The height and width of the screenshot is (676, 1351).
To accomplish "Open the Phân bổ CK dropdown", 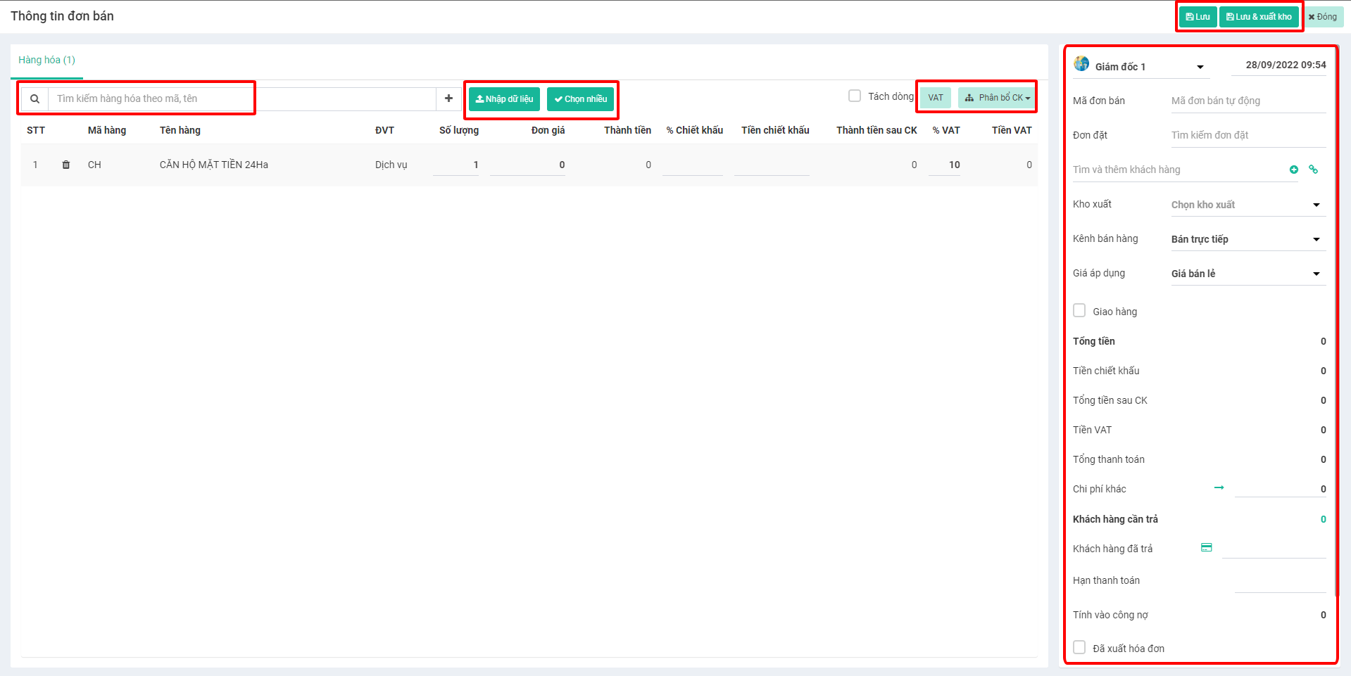I will (997, 98).
